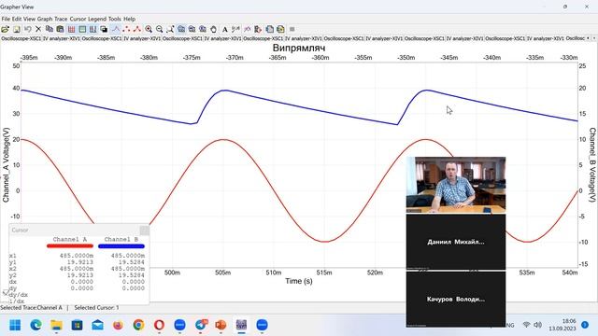Click the "Selected Cursor: 1" status text
Viewport: 598px width, 336px height.
click(96, 307)
